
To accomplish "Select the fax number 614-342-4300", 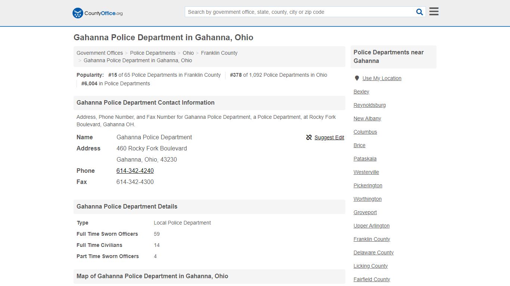I will [135, 182].
